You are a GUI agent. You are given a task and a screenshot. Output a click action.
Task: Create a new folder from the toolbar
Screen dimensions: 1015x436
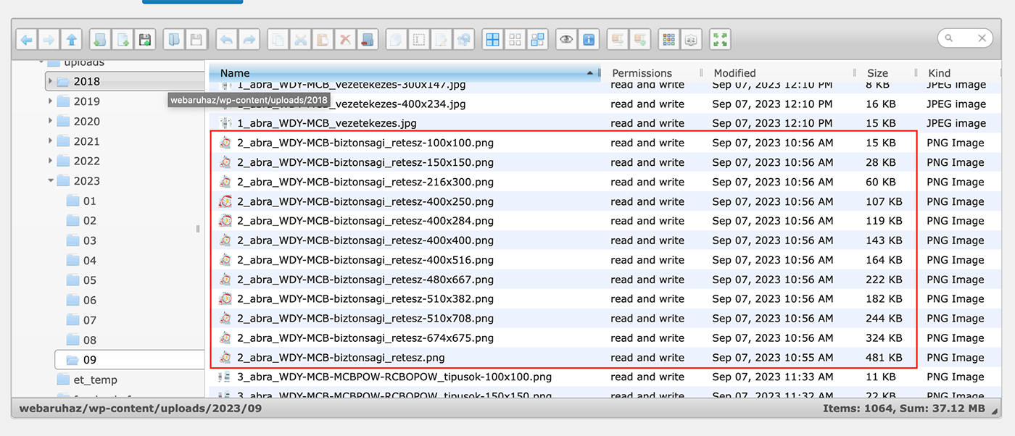[100, 40]
